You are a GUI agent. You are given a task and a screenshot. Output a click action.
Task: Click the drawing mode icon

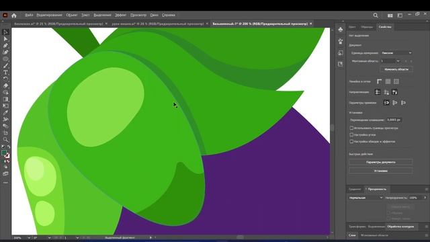click(x=5, y=167)
